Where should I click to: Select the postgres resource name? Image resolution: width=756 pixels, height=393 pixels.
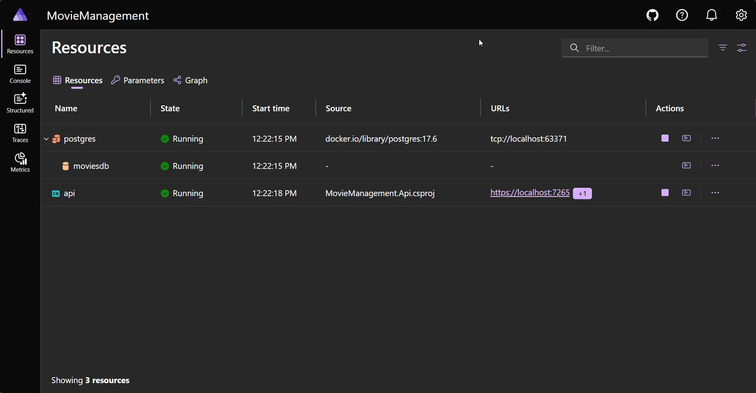pos(80,139)
